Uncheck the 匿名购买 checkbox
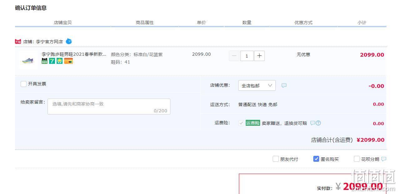The width and height of the screenshot is (398, 194). 316,159
